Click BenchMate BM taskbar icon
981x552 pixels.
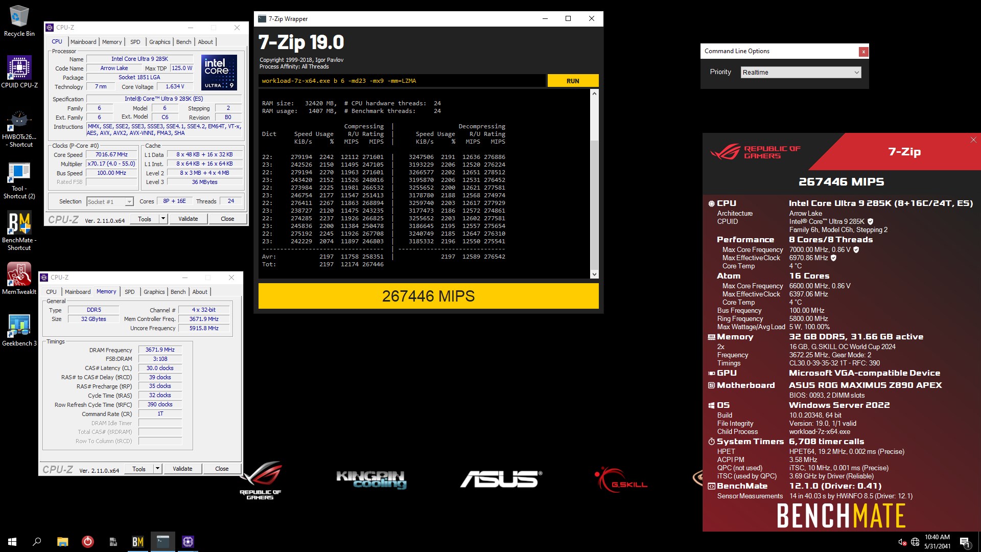(138, 542)
